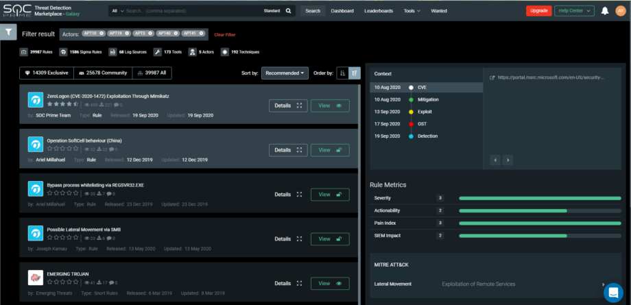Click in the search input field
631x305 pixels.
click(193, 11)
